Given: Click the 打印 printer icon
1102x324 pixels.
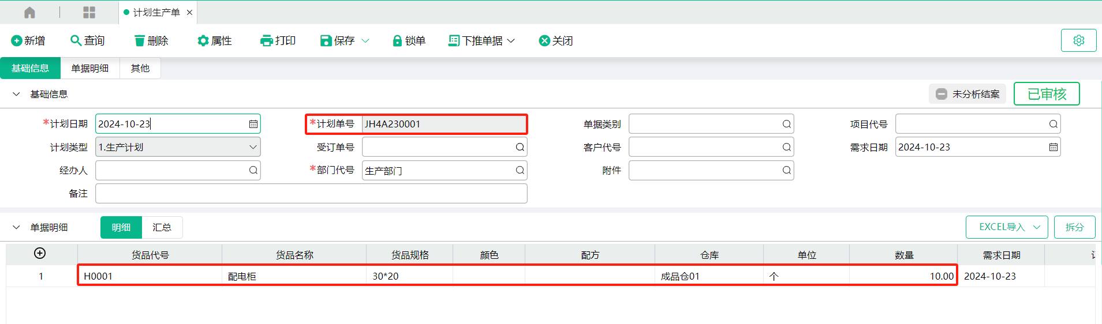Looking at the screenshot, I should coord(266,41).
